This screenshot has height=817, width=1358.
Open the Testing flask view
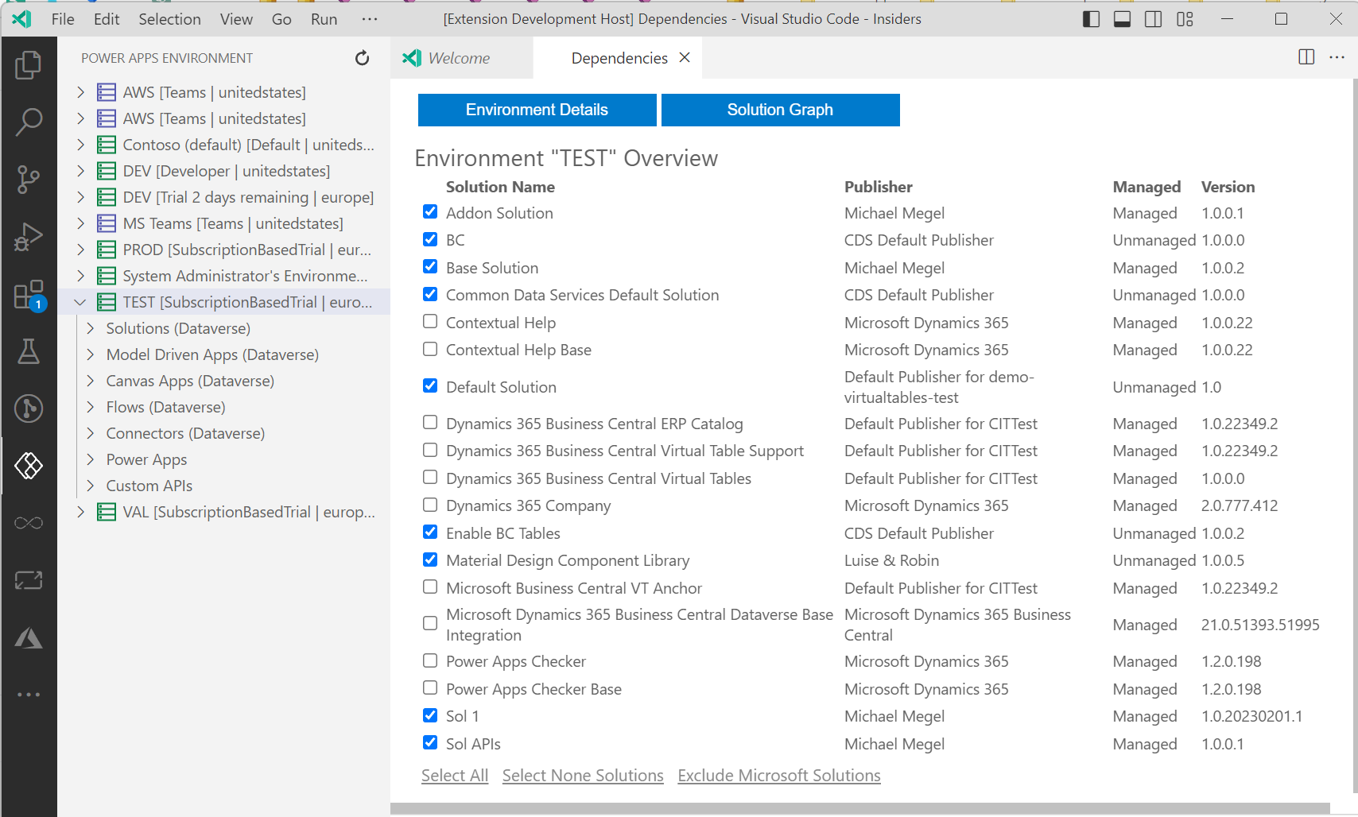tap(29, 351)
